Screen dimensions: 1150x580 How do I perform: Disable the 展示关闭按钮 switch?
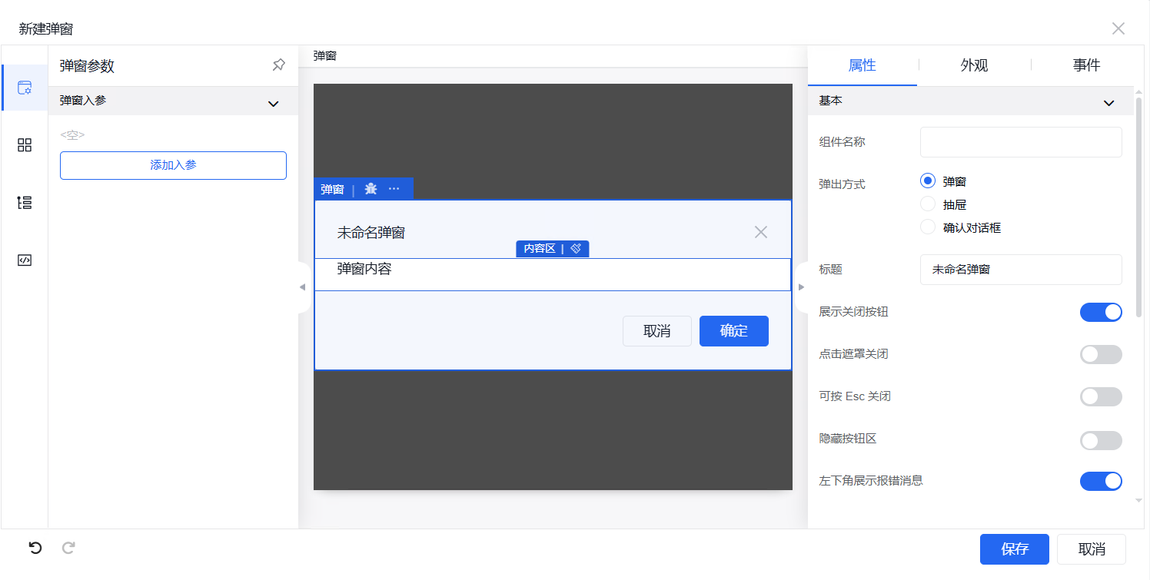tap(1101, 312)
